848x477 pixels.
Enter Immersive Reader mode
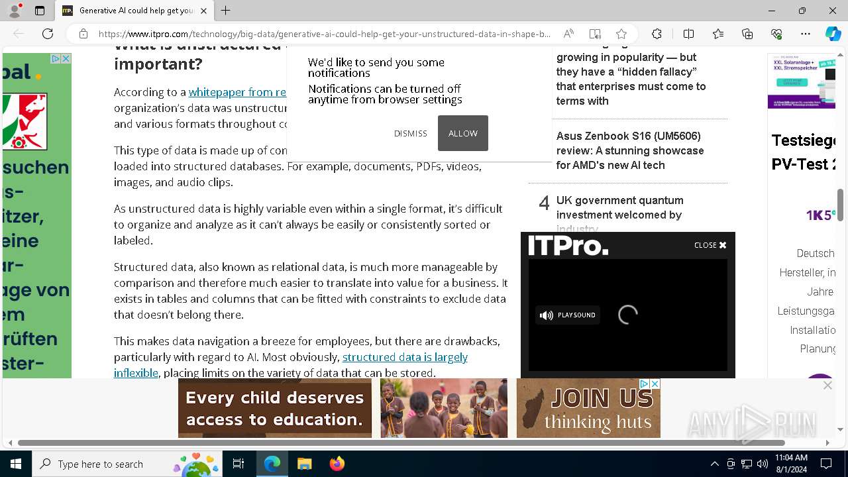[x=595, y=34]
